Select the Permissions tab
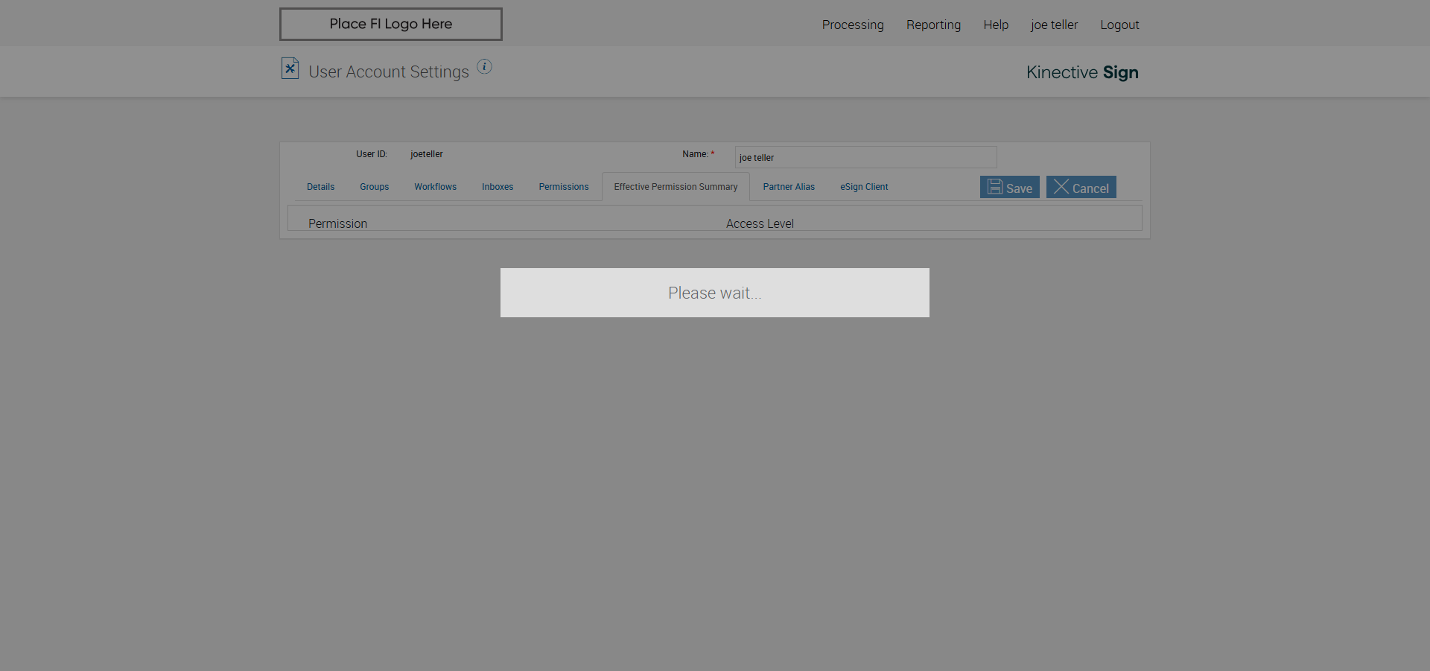This screenshot has width=1430, height=671. tap(564, 187)
